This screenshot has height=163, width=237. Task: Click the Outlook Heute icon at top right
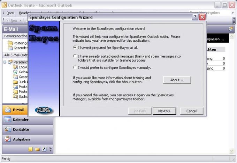pyautogui.click(x=231, y=29)
